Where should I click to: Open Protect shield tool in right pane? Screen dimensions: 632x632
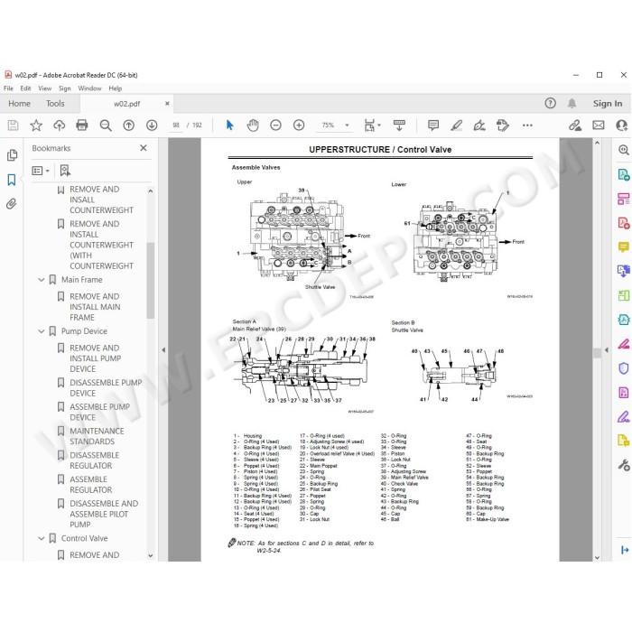click(624, 368)
